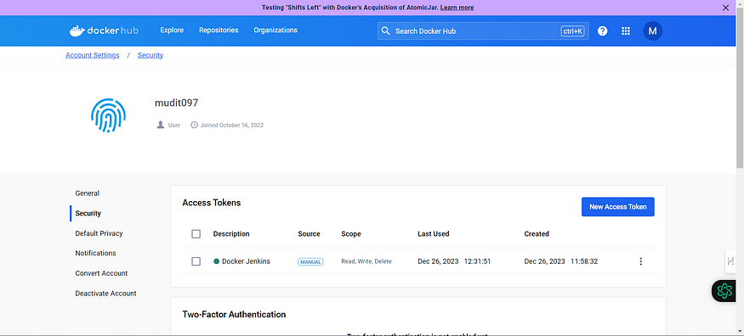744x336 pixels.
Task: Click the Created column header
Action: point(537,234)
